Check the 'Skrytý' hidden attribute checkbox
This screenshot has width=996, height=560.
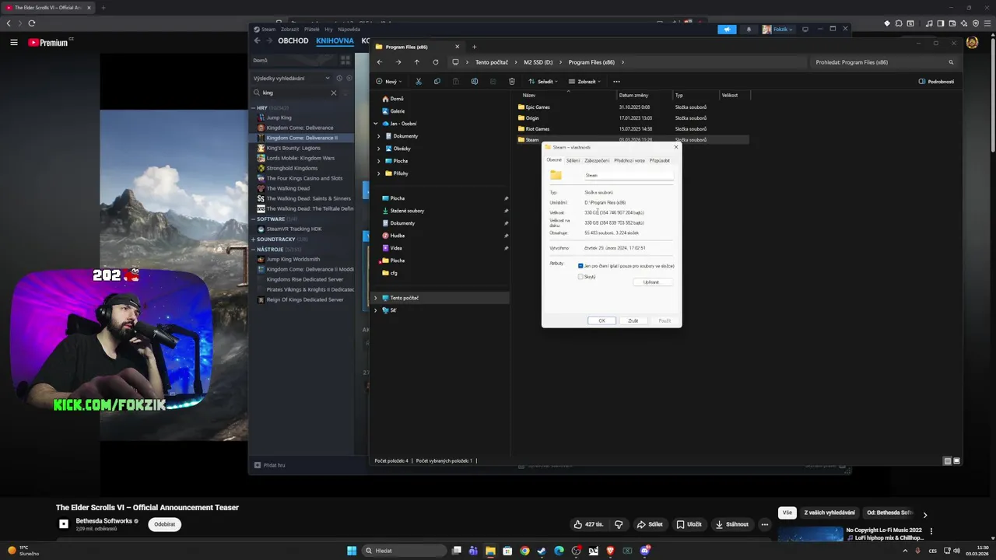(x=580, y=277)
